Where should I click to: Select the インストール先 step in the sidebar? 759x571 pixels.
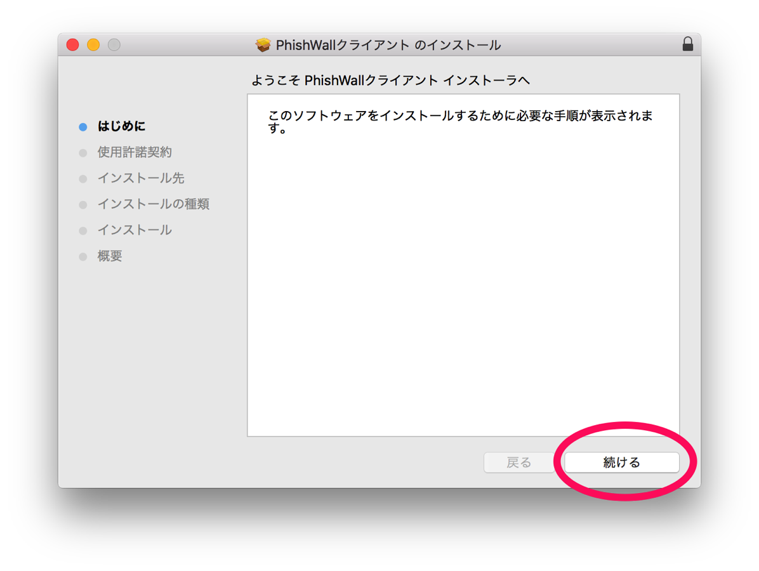141,178
